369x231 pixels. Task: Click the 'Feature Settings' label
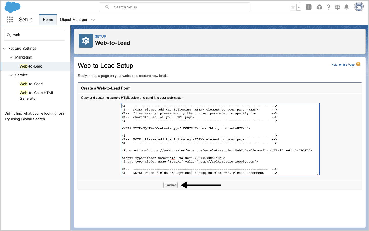point(23,49)
